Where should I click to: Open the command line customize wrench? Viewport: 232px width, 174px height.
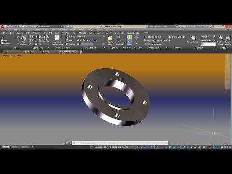pos(70,143)
